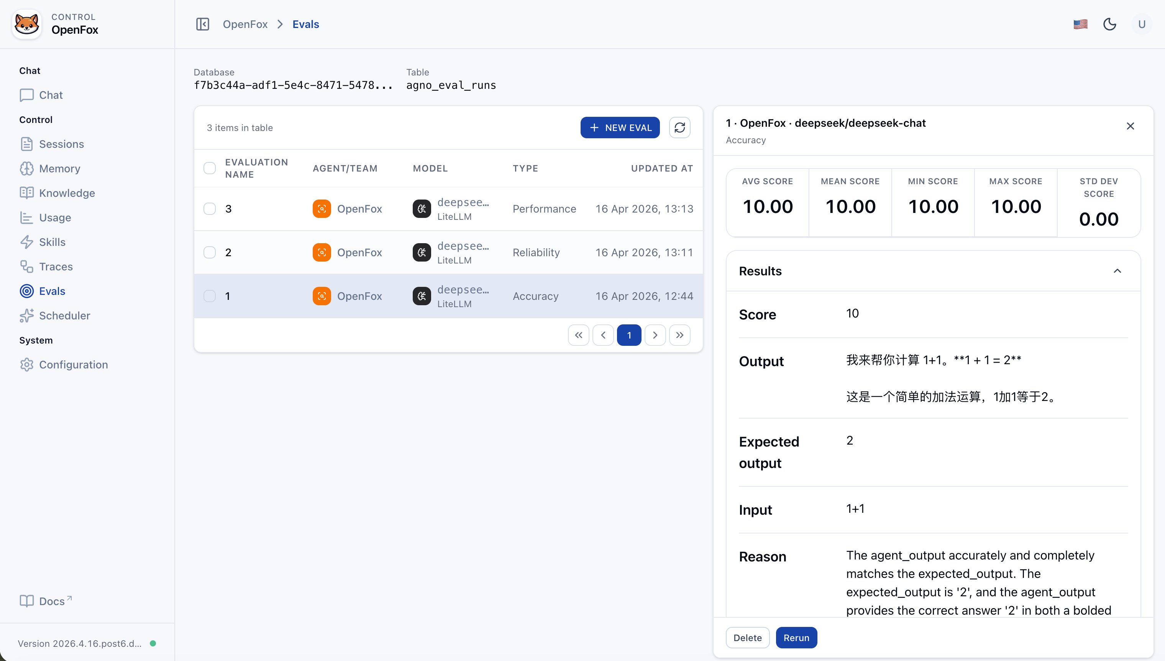Collapse the navigation sidebar
1165x661 pixels.
tap(203, 24)
